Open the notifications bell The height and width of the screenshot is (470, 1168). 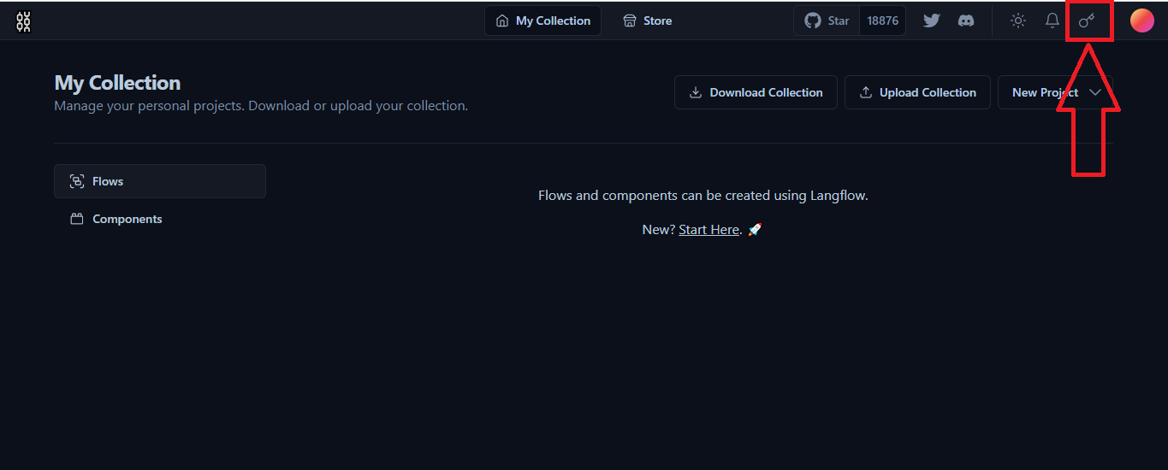(1052, 21)
